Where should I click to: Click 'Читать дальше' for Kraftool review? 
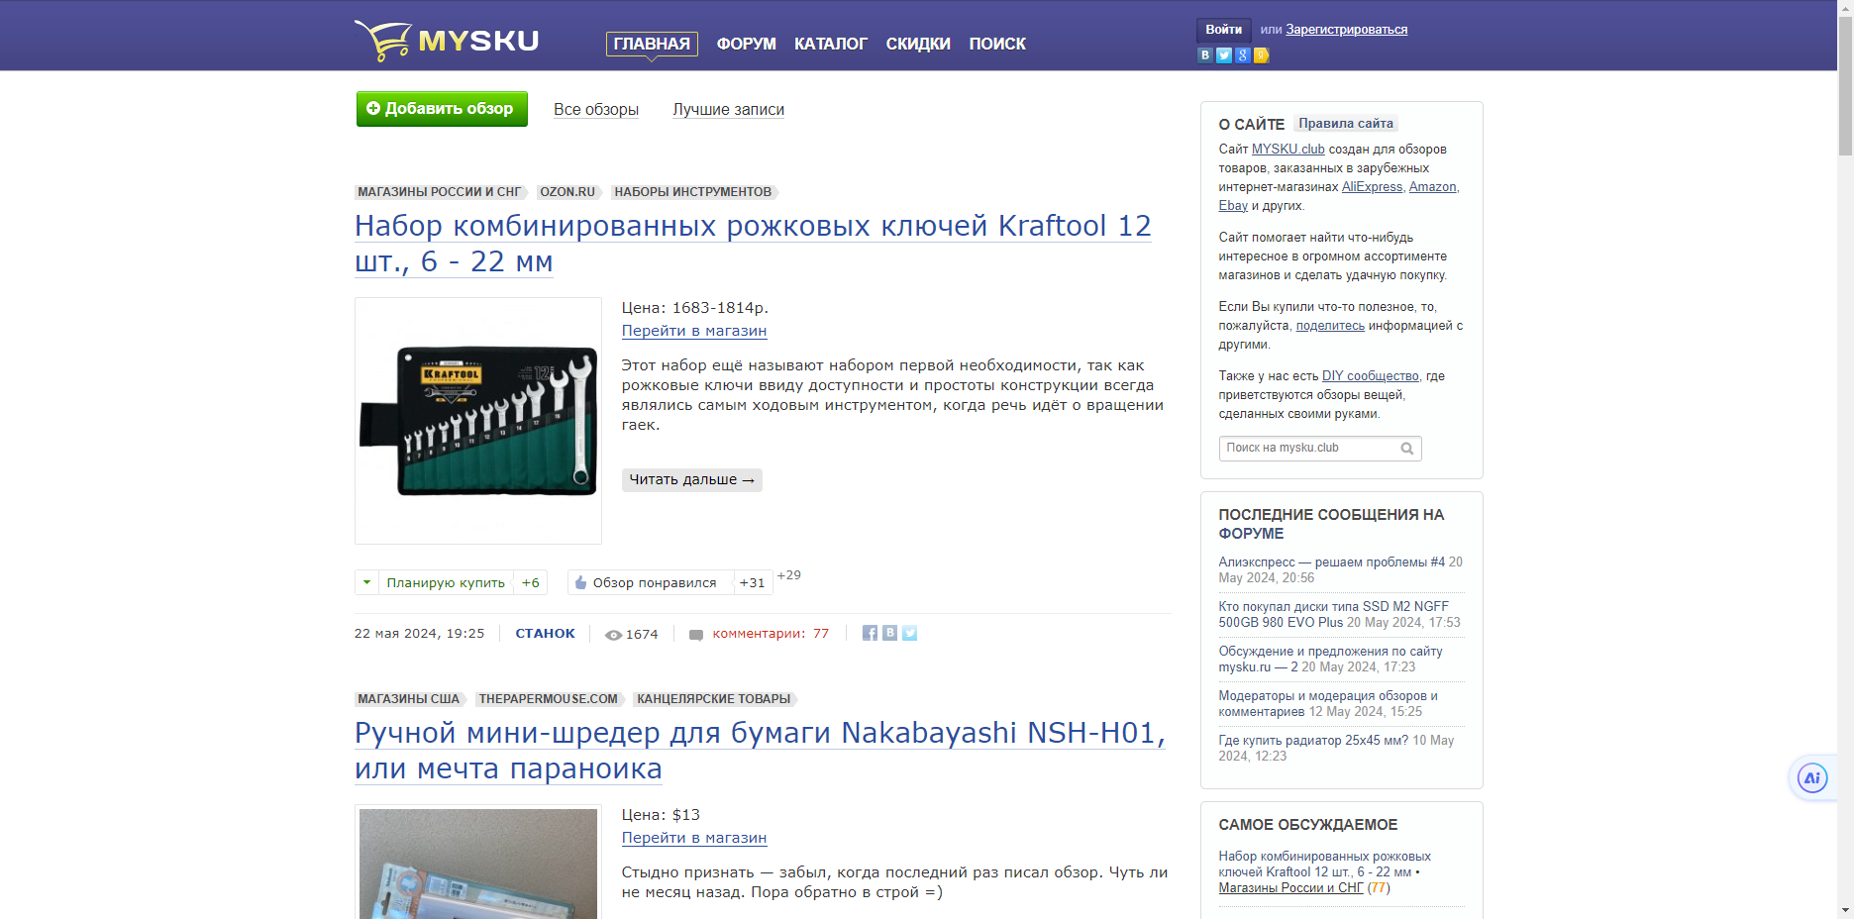coord(691,479)
